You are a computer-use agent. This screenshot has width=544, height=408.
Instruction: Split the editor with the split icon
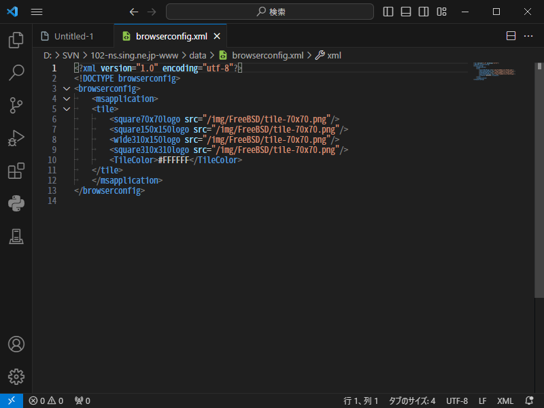(511, 36)
